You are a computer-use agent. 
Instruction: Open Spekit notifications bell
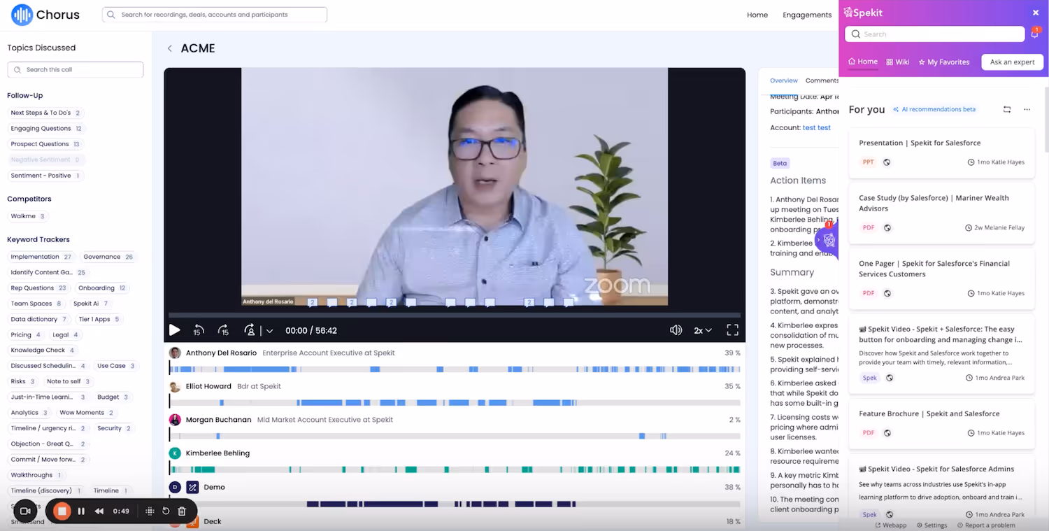click(x=1035, y=34)
